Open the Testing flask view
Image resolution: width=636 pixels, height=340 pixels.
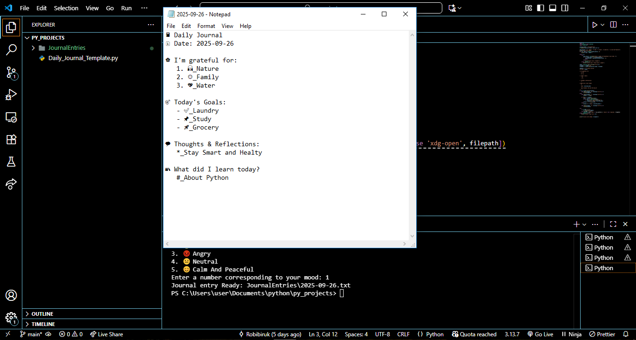pos(11,162)
